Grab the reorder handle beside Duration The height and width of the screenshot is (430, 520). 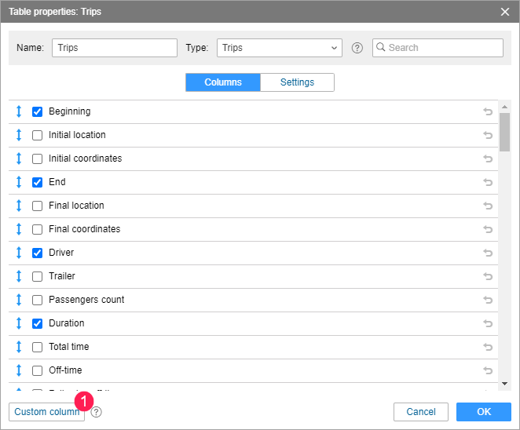click(x=19, y=323)
